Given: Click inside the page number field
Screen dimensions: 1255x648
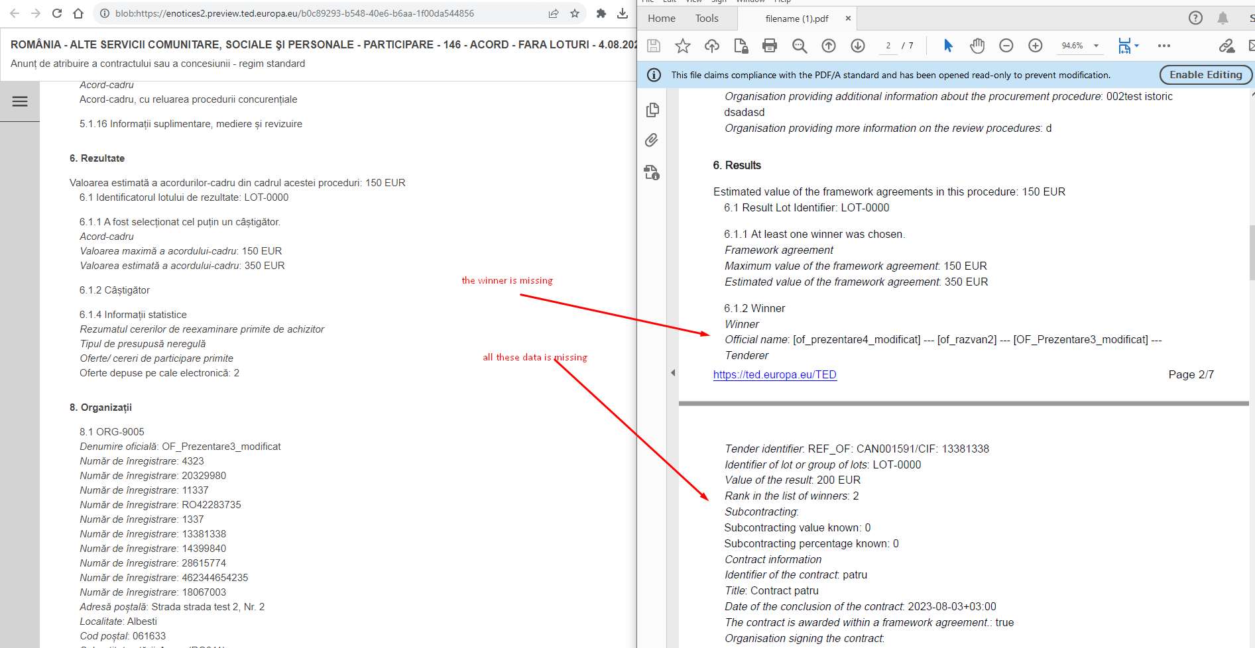Looking at the screenshot, I should click(x=888, y=46).
